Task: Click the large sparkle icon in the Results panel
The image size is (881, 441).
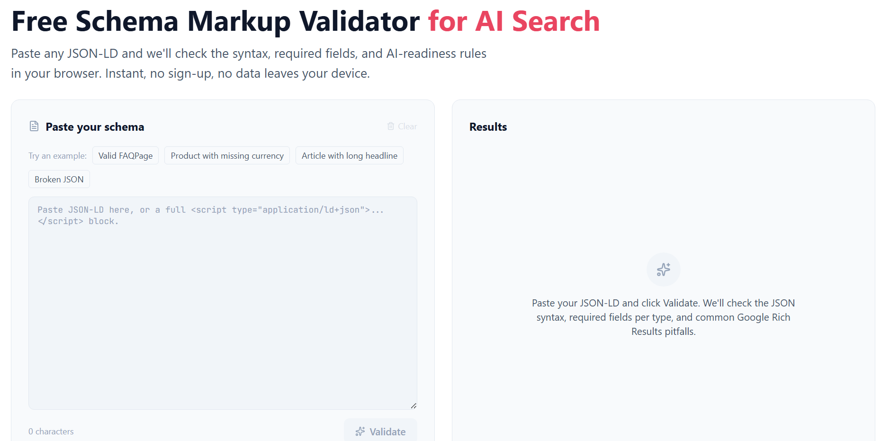Action: [663, 269]
